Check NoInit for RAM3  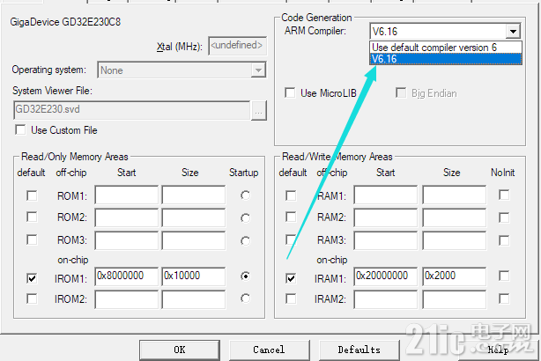point(504,240)
